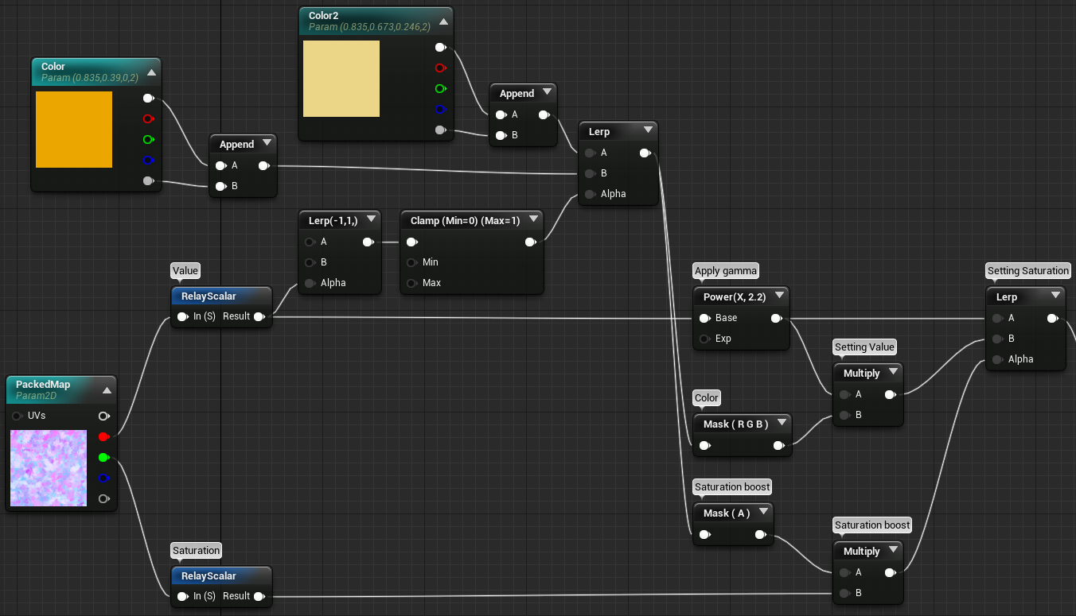Image resolution: width=1076 pixels, height=616 pixels.
Task: Click the green output pin on Color2 node
Action: point(440,89)
